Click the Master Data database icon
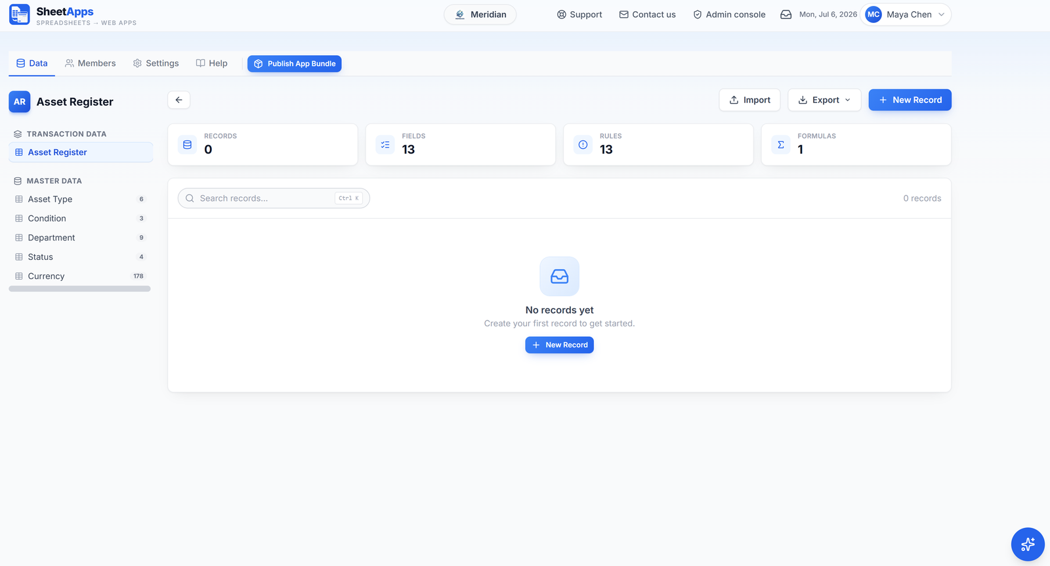This screenshot has height=566, width=1050. [x=18, y=181]
